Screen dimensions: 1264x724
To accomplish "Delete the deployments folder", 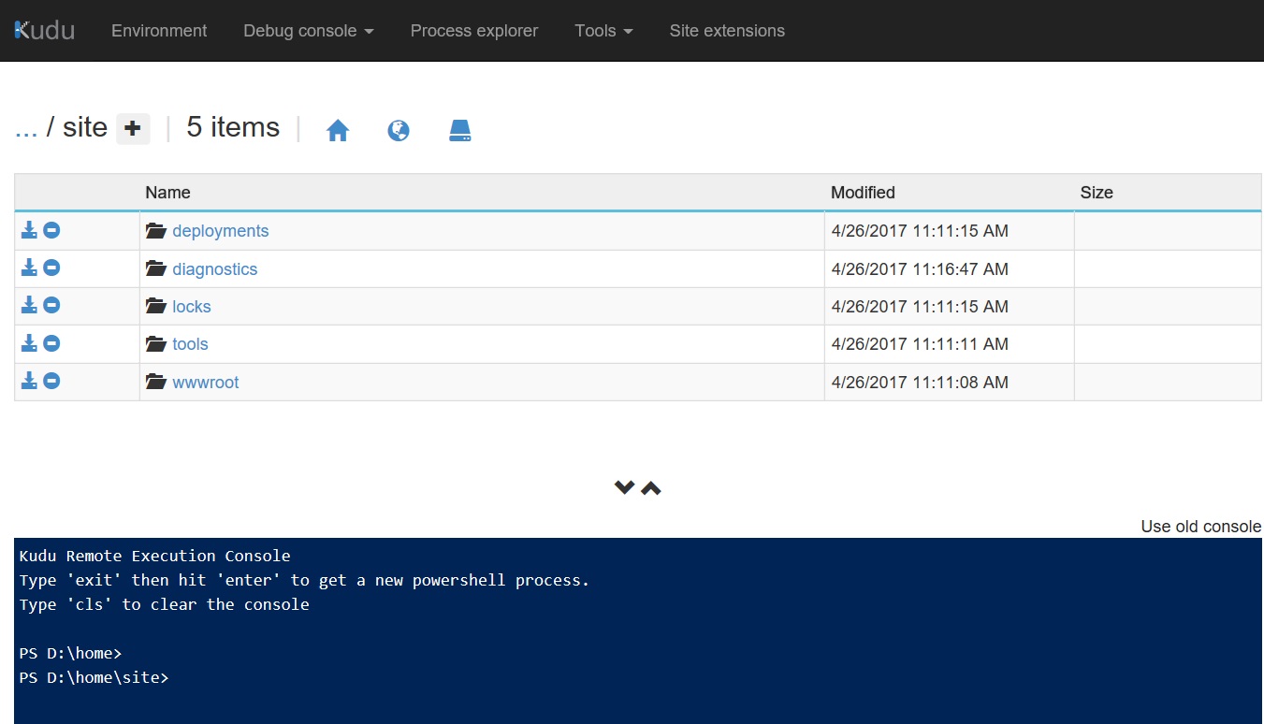I will click(x=52, y=230).
